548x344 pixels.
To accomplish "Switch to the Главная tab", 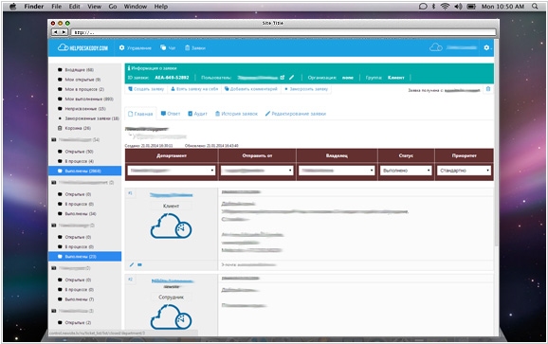I will 140,114.
